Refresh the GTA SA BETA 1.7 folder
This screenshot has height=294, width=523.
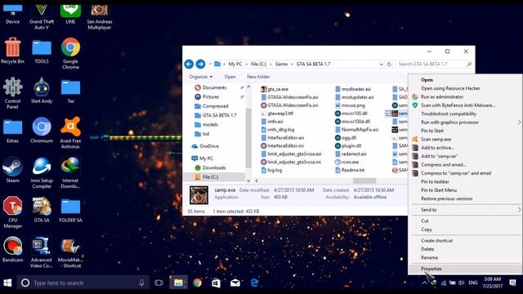point(389,64)
